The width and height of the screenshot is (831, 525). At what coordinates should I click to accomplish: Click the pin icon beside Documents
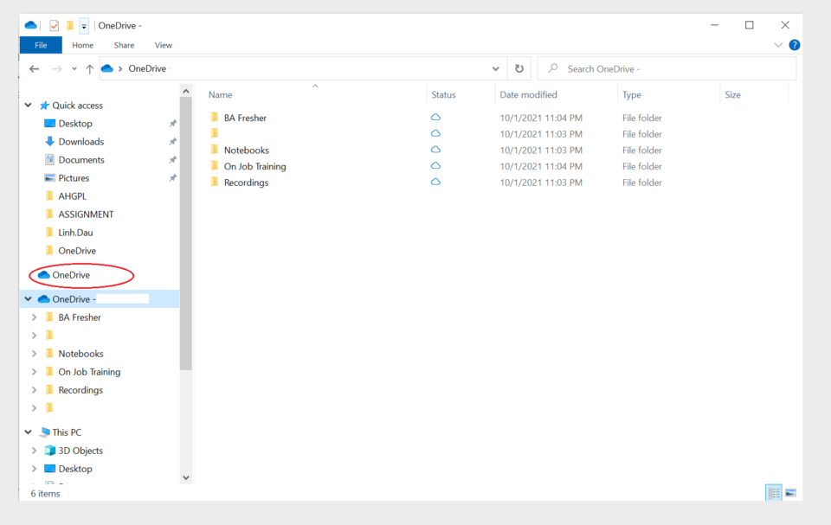[x=173, y=159]
